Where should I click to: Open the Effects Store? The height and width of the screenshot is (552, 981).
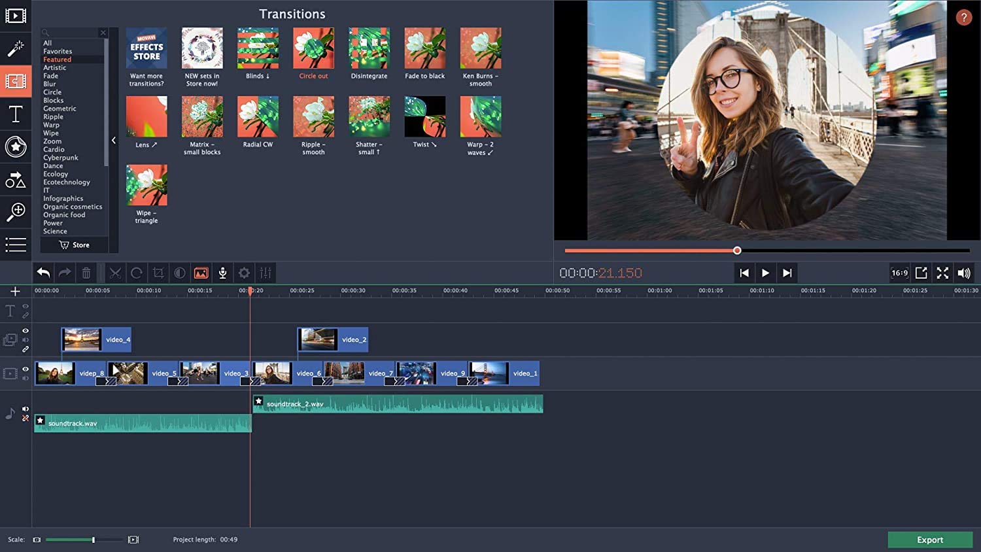(146, 47)
